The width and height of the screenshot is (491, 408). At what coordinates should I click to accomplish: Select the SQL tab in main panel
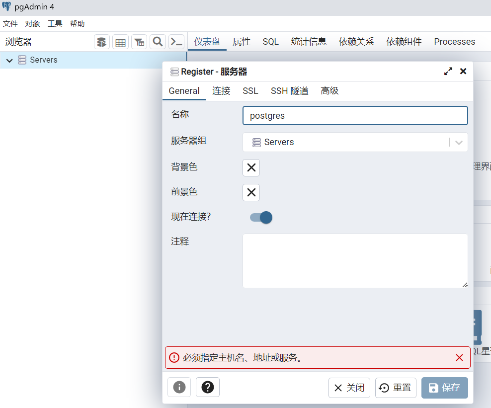tap(270, 42)
